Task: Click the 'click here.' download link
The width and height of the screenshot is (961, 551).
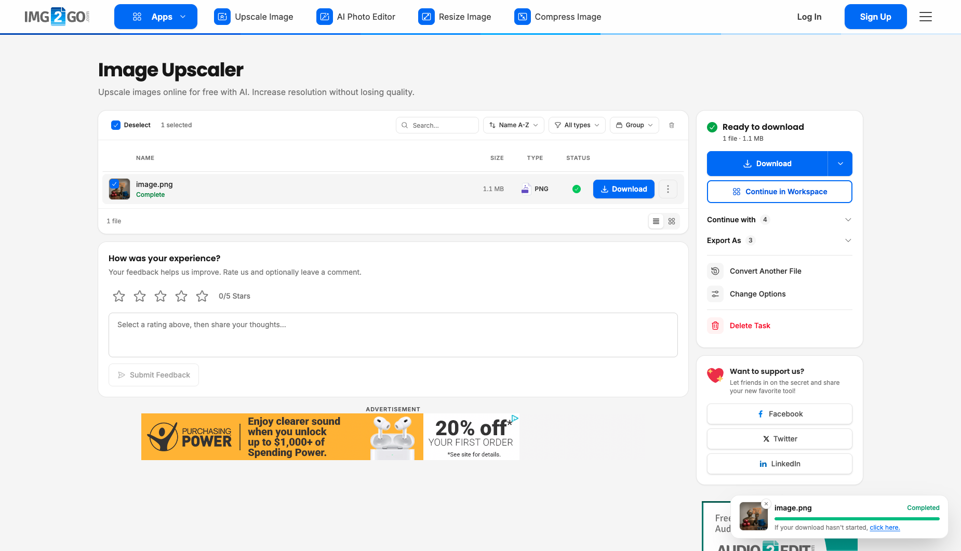Action: point(885,528)
